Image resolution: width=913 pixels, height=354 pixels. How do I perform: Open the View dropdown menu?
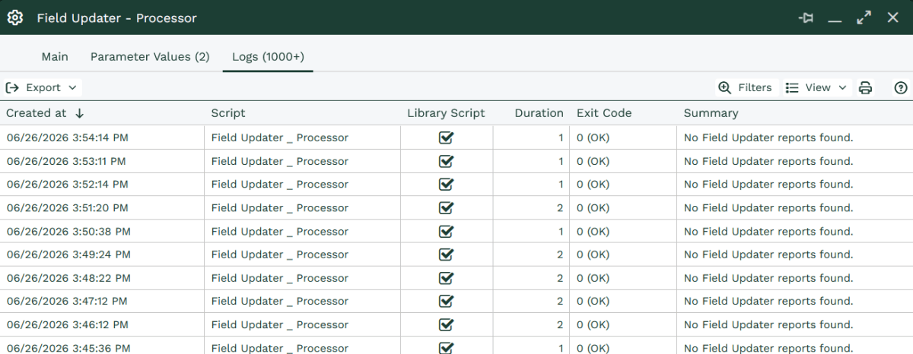pos(816,87)
